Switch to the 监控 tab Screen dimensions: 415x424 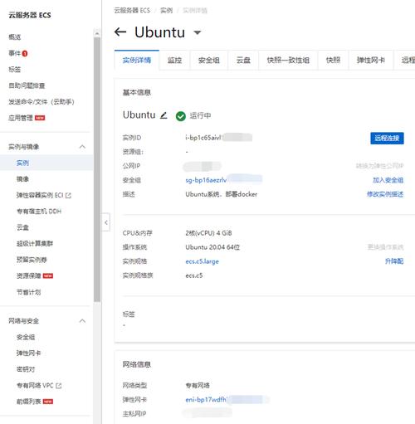click(174, 60)
